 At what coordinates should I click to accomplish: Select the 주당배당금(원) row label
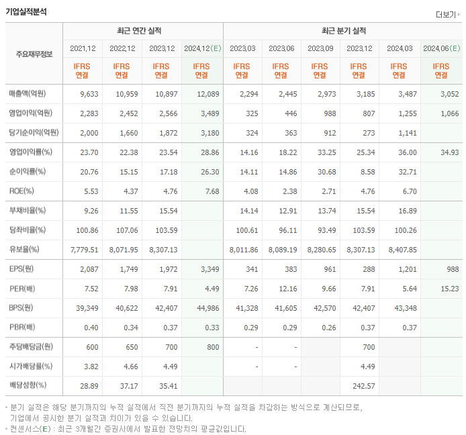(31, 346)
